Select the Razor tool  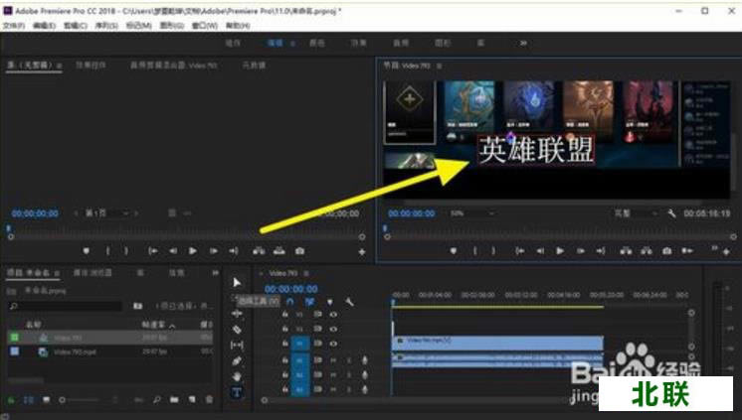click(x=237, y=328)
